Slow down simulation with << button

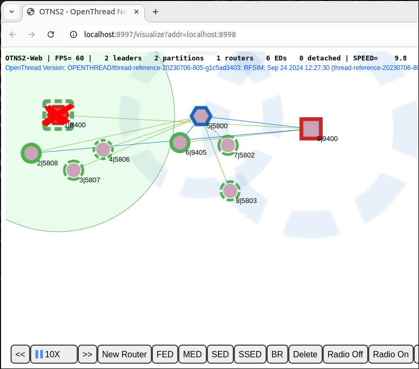[x=20, y=354]
